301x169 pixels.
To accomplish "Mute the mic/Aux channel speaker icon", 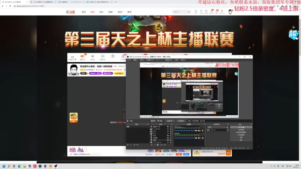I will [199, 131].
